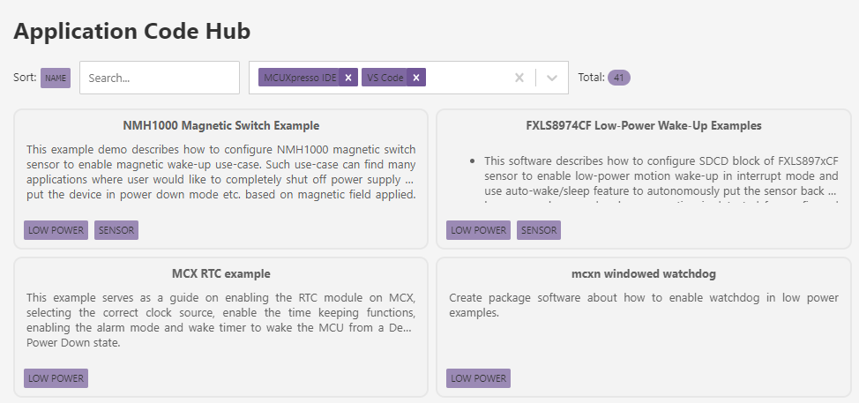The image size is (859, 403).
Task: Click the VS Code filter label
Action: (385, 78)
